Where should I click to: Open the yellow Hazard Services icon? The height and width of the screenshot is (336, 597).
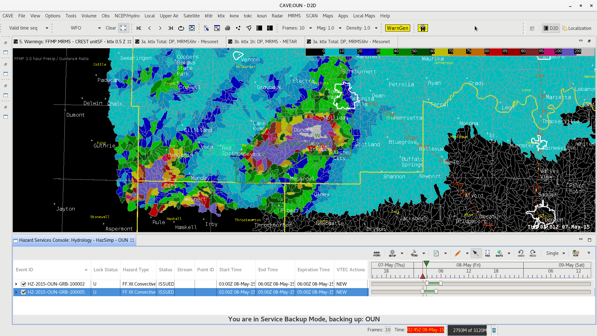(423, 28)
